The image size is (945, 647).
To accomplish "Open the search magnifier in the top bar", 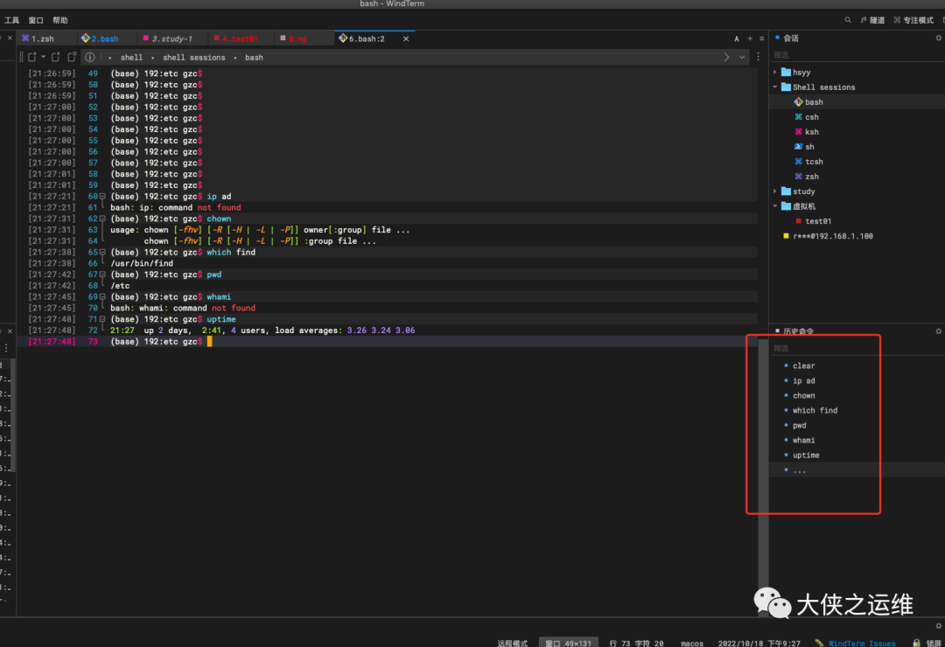I will [x=847, y=20].
